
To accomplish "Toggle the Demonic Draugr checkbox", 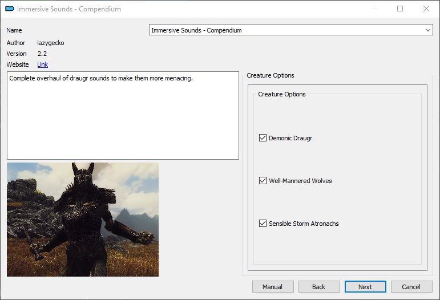I will (263, 138).
